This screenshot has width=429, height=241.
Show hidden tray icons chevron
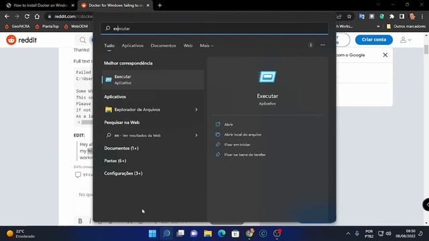[348, 234]
